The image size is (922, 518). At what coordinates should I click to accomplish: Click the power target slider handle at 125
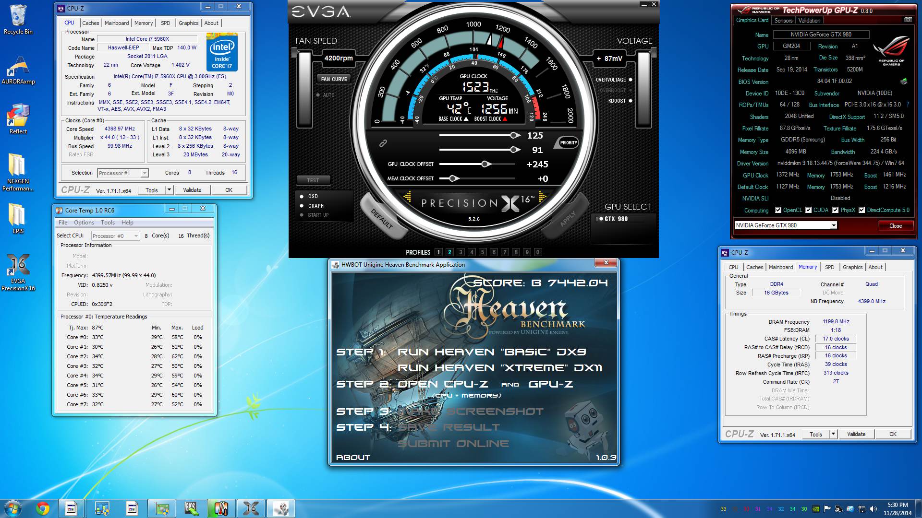click(515, 136)
